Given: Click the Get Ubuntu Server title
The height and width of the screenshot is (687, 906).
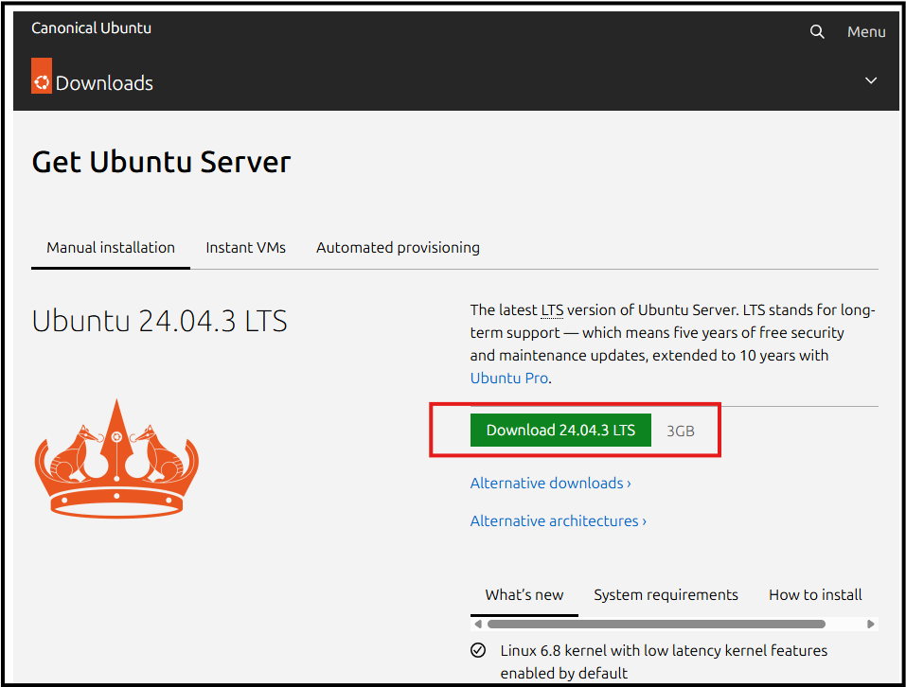Looking at the screenshot, I should click(161, 162).
